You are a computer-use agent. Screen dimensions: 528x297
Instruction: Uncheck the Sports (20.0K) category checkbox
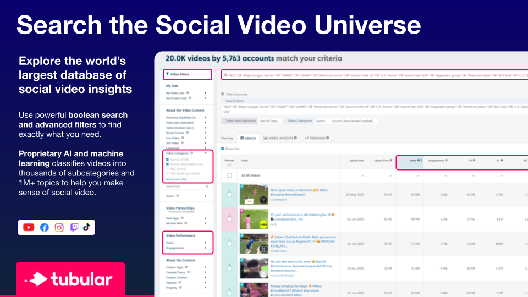point(167,159)
